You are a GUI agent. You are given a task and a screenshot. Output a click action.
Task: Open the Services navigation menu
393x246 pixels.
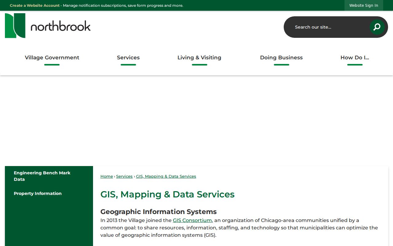point(128,58)
